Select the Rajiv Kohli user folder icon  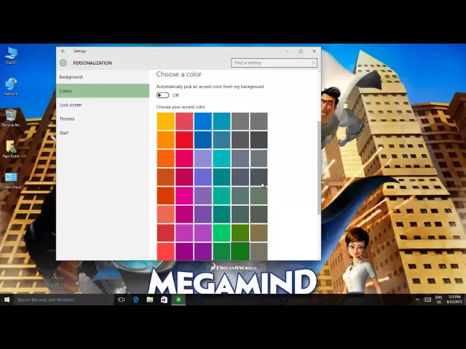pos(11,149)
